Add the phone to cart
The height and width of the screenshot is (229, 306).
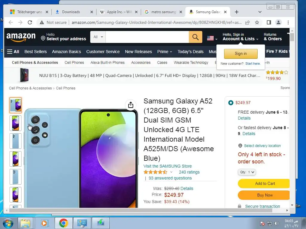pyautogui.click(x=264, y=183)
